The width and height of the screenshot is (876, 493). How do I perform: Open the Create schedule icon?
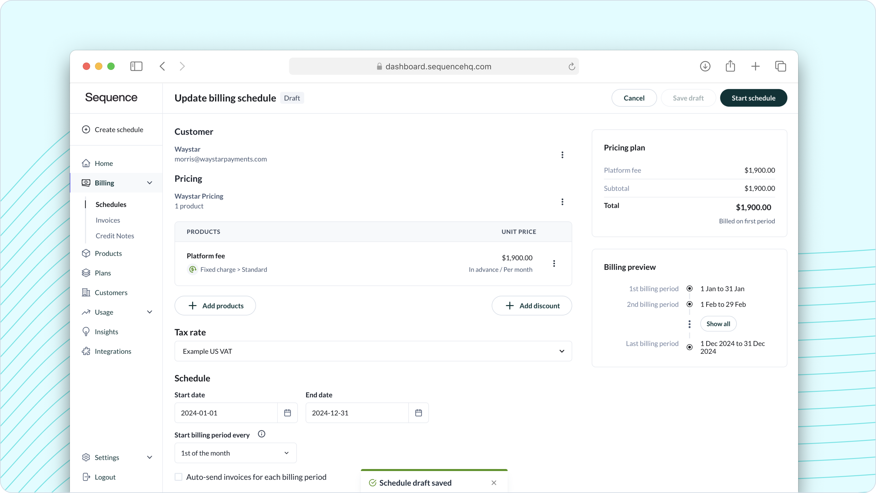[86, 129]
